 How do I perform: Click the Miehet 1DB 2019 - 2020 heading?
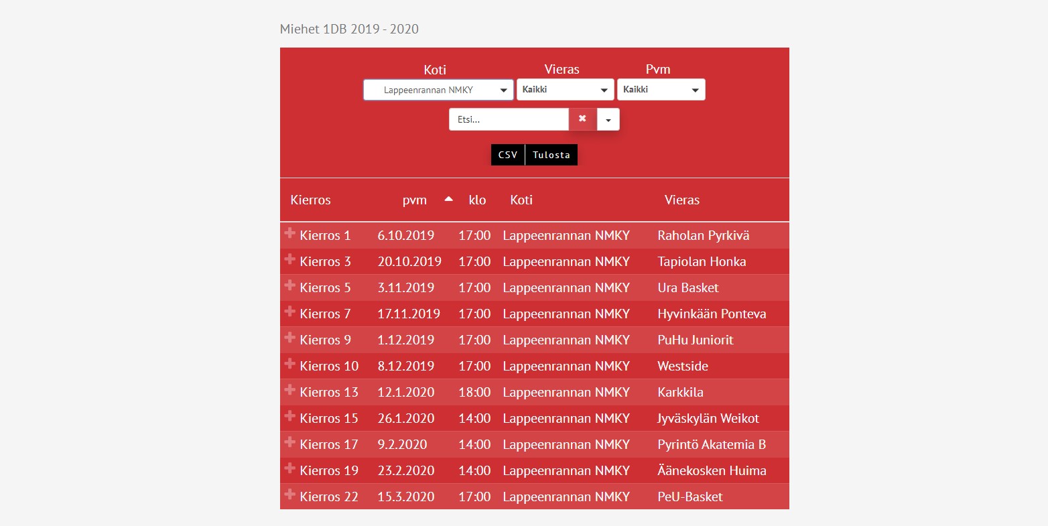(349, 29)
